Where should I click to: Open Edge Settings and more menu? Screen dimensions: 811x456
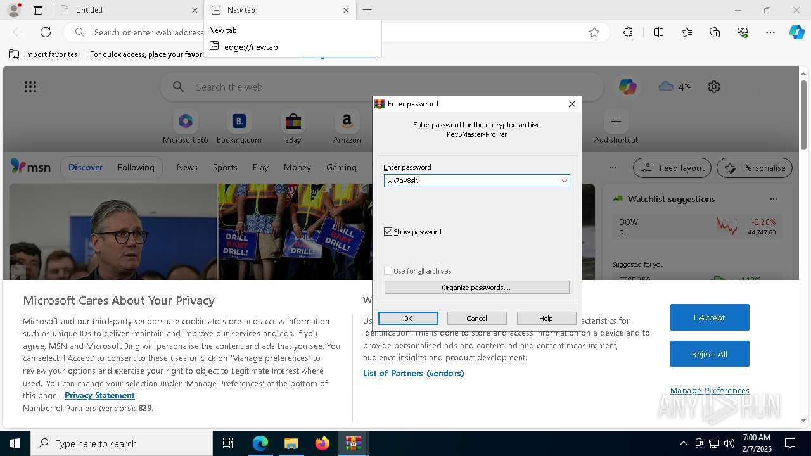tap(770, 32)
